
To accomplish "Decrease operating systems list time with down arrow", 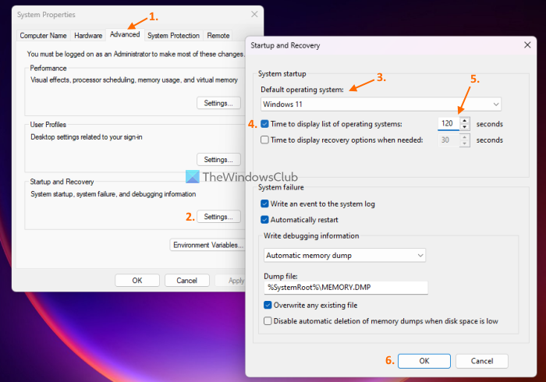I will (465, 126).
